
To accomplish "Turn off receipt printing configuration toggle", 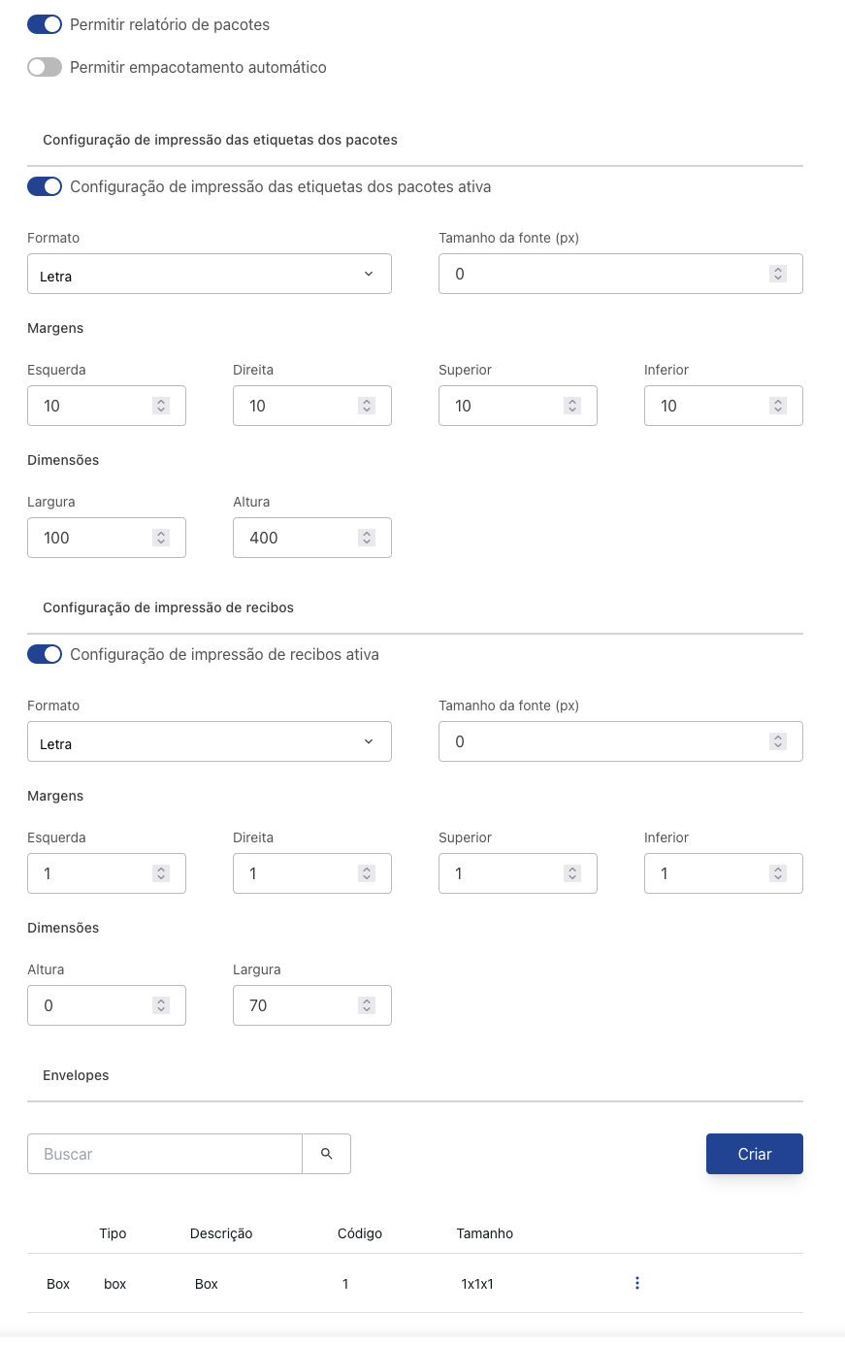I will coord(45,654).
